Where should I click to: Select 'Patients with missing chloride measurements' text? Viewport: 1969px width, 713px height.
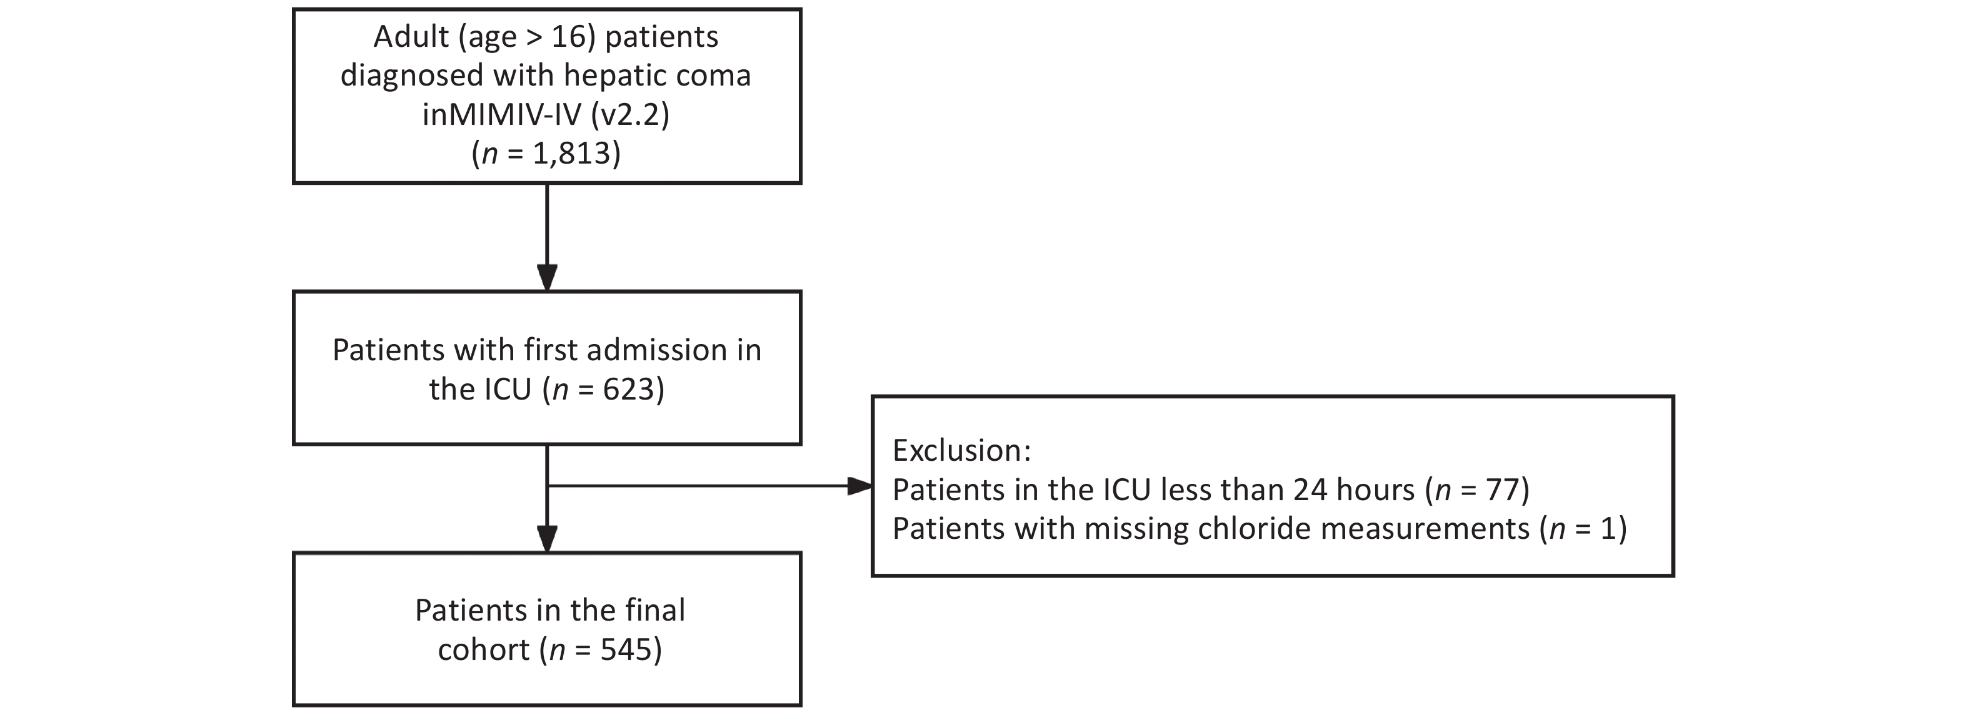click(1211, 528)
